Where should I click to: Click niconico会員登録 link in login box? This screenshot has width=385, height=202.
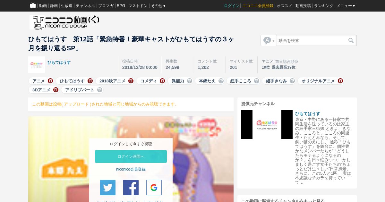(x=131, y=169)
